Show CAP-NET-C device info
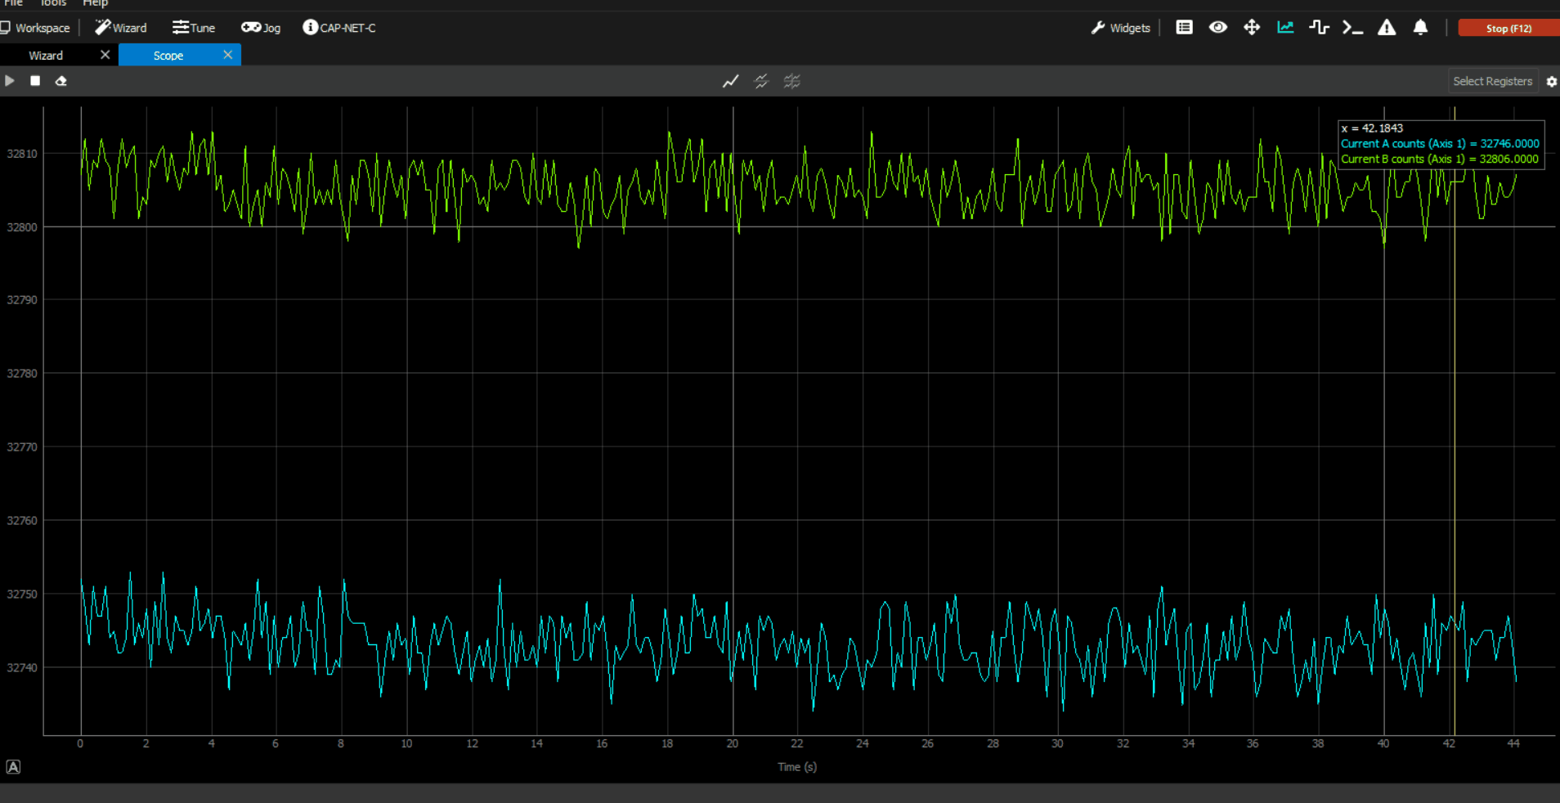This screenshot has width=1560, height=803. click(x=339, y=28)
